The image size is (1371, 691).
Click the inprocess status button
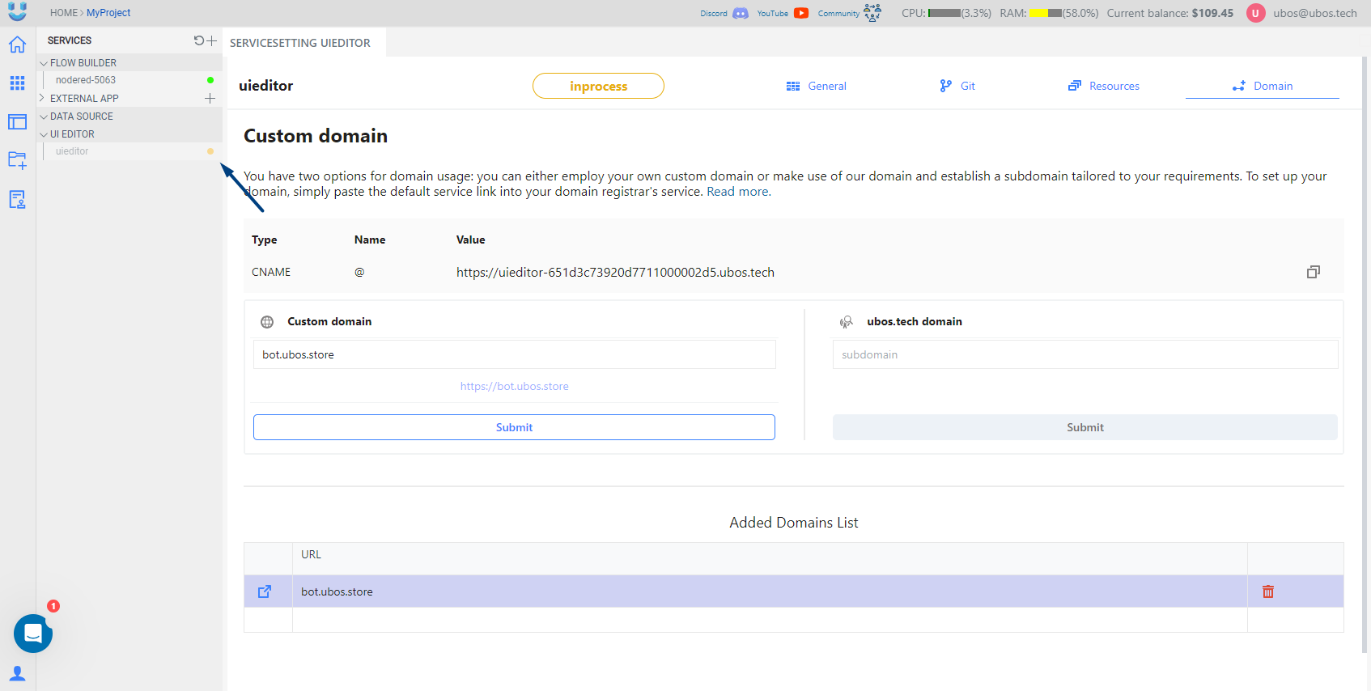click(598, 86)
